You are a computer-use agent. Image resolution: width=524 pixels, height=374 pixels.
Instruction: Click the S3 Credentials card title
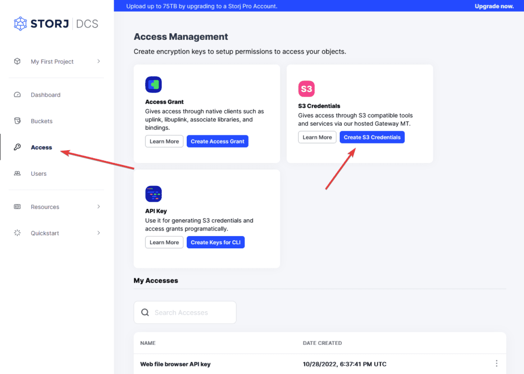(x=319, y=106)
